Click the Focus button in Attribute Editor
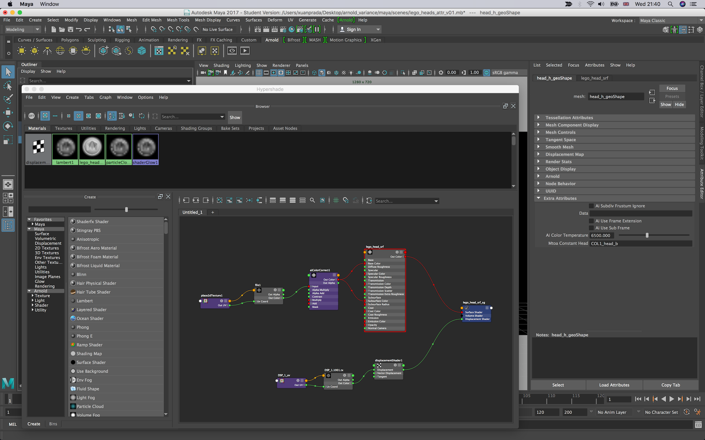This screenshot has height=440, width=705. coord(672,88)
